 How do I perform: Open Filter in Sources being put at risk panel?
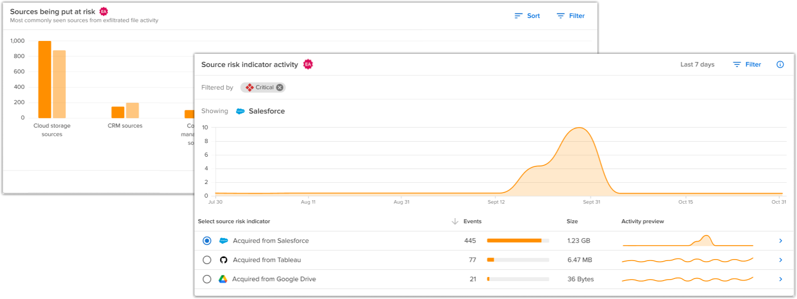pyautogui.click(x=571, y=16)
